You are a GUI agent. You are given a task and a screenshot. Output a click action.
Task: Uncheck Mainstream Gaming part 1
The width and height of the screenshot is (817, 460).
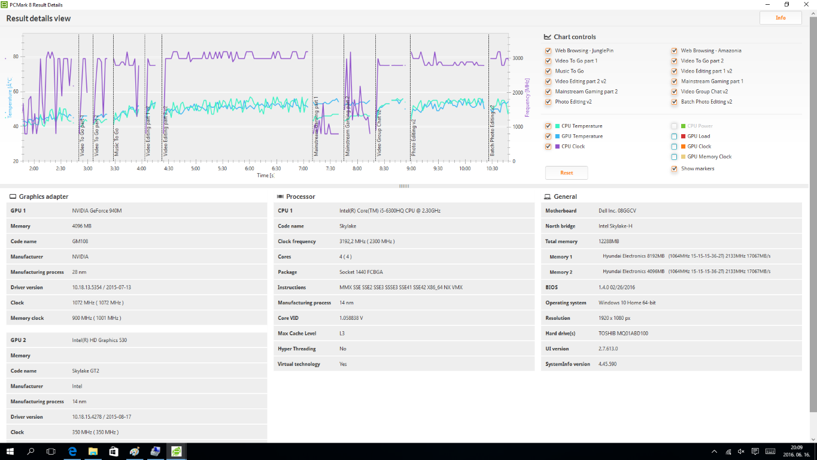coord(675,81)
